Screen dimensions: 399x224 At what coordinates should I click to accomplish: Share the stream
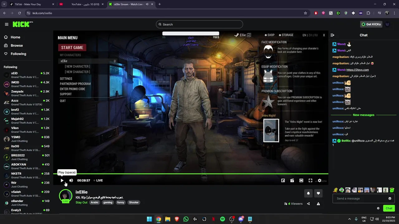[308, 204]
